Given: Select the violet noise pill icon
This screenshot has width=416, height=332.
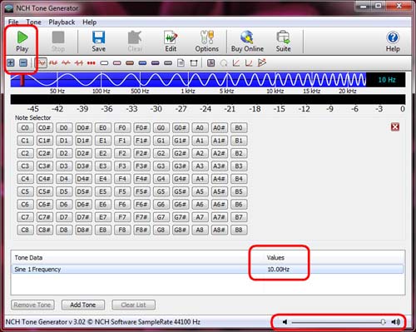Looking at the screenshot, I should click(156, 63).
